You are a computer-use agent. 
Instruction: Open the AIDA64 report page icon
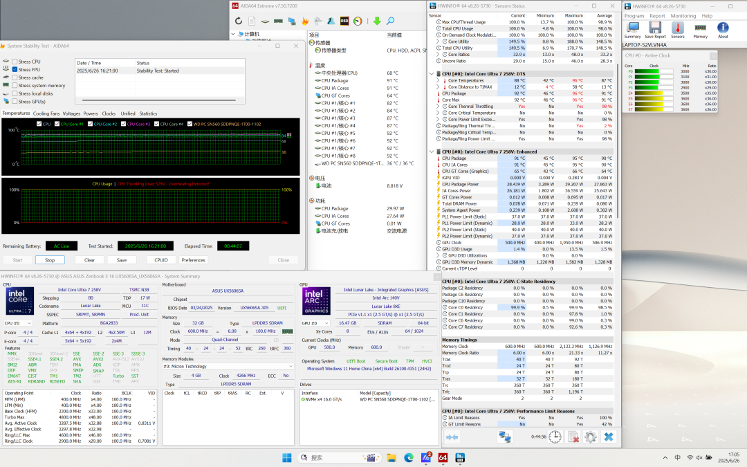point(252,21)
